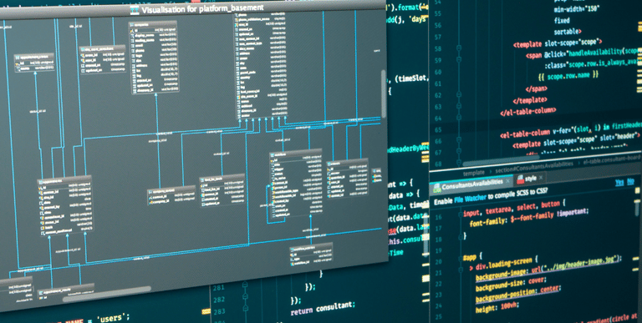Click line number 19 in the style editor
Image resolution: width=642 pixels, height=323 pixels.
[x=438, y=250]
